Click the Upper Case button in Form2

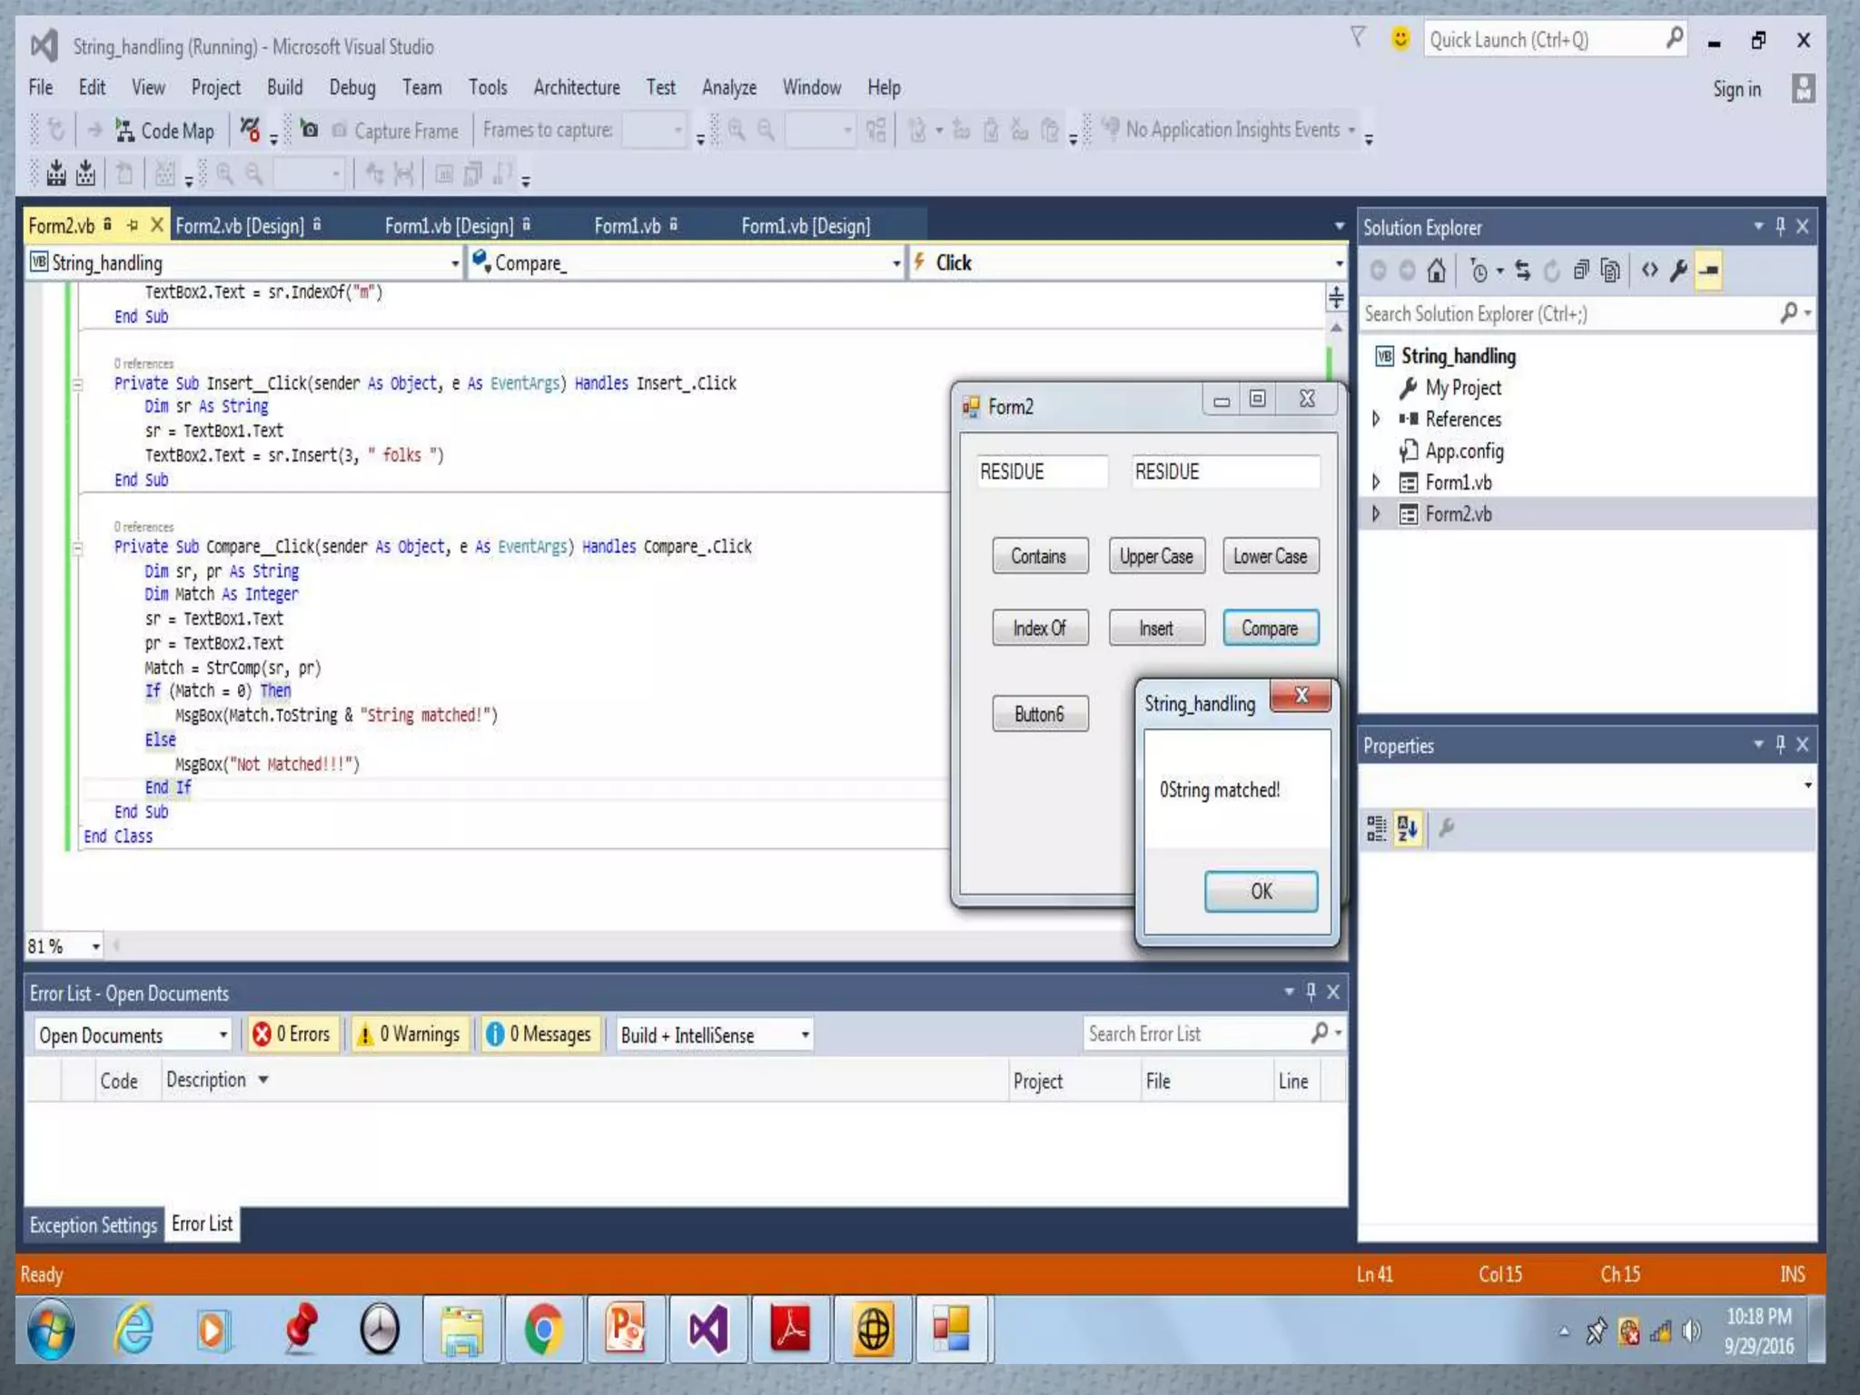(1155, 557)
